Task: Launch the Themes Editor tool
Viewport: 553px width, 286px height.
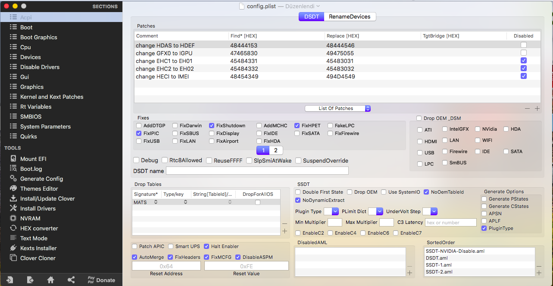Action: point(39,189)
